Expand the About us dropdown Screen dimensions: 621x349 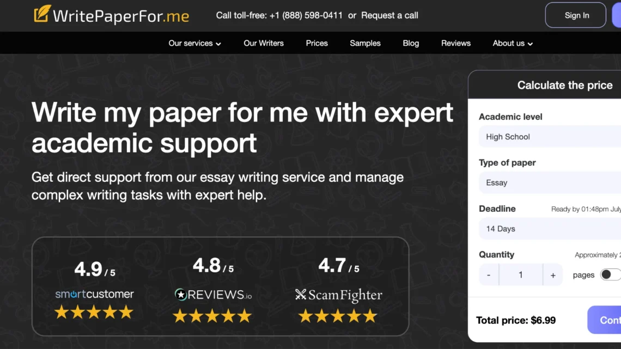[513, 43]
